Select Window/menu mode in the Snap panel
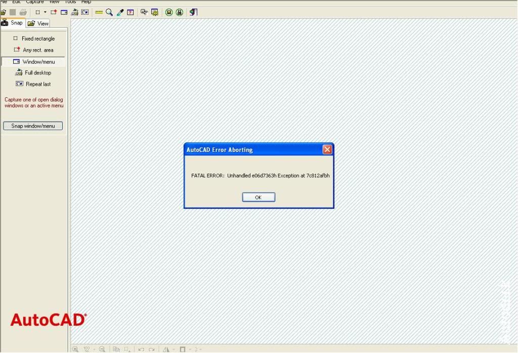This screenshot has width=518, height=353. point(33,62)
